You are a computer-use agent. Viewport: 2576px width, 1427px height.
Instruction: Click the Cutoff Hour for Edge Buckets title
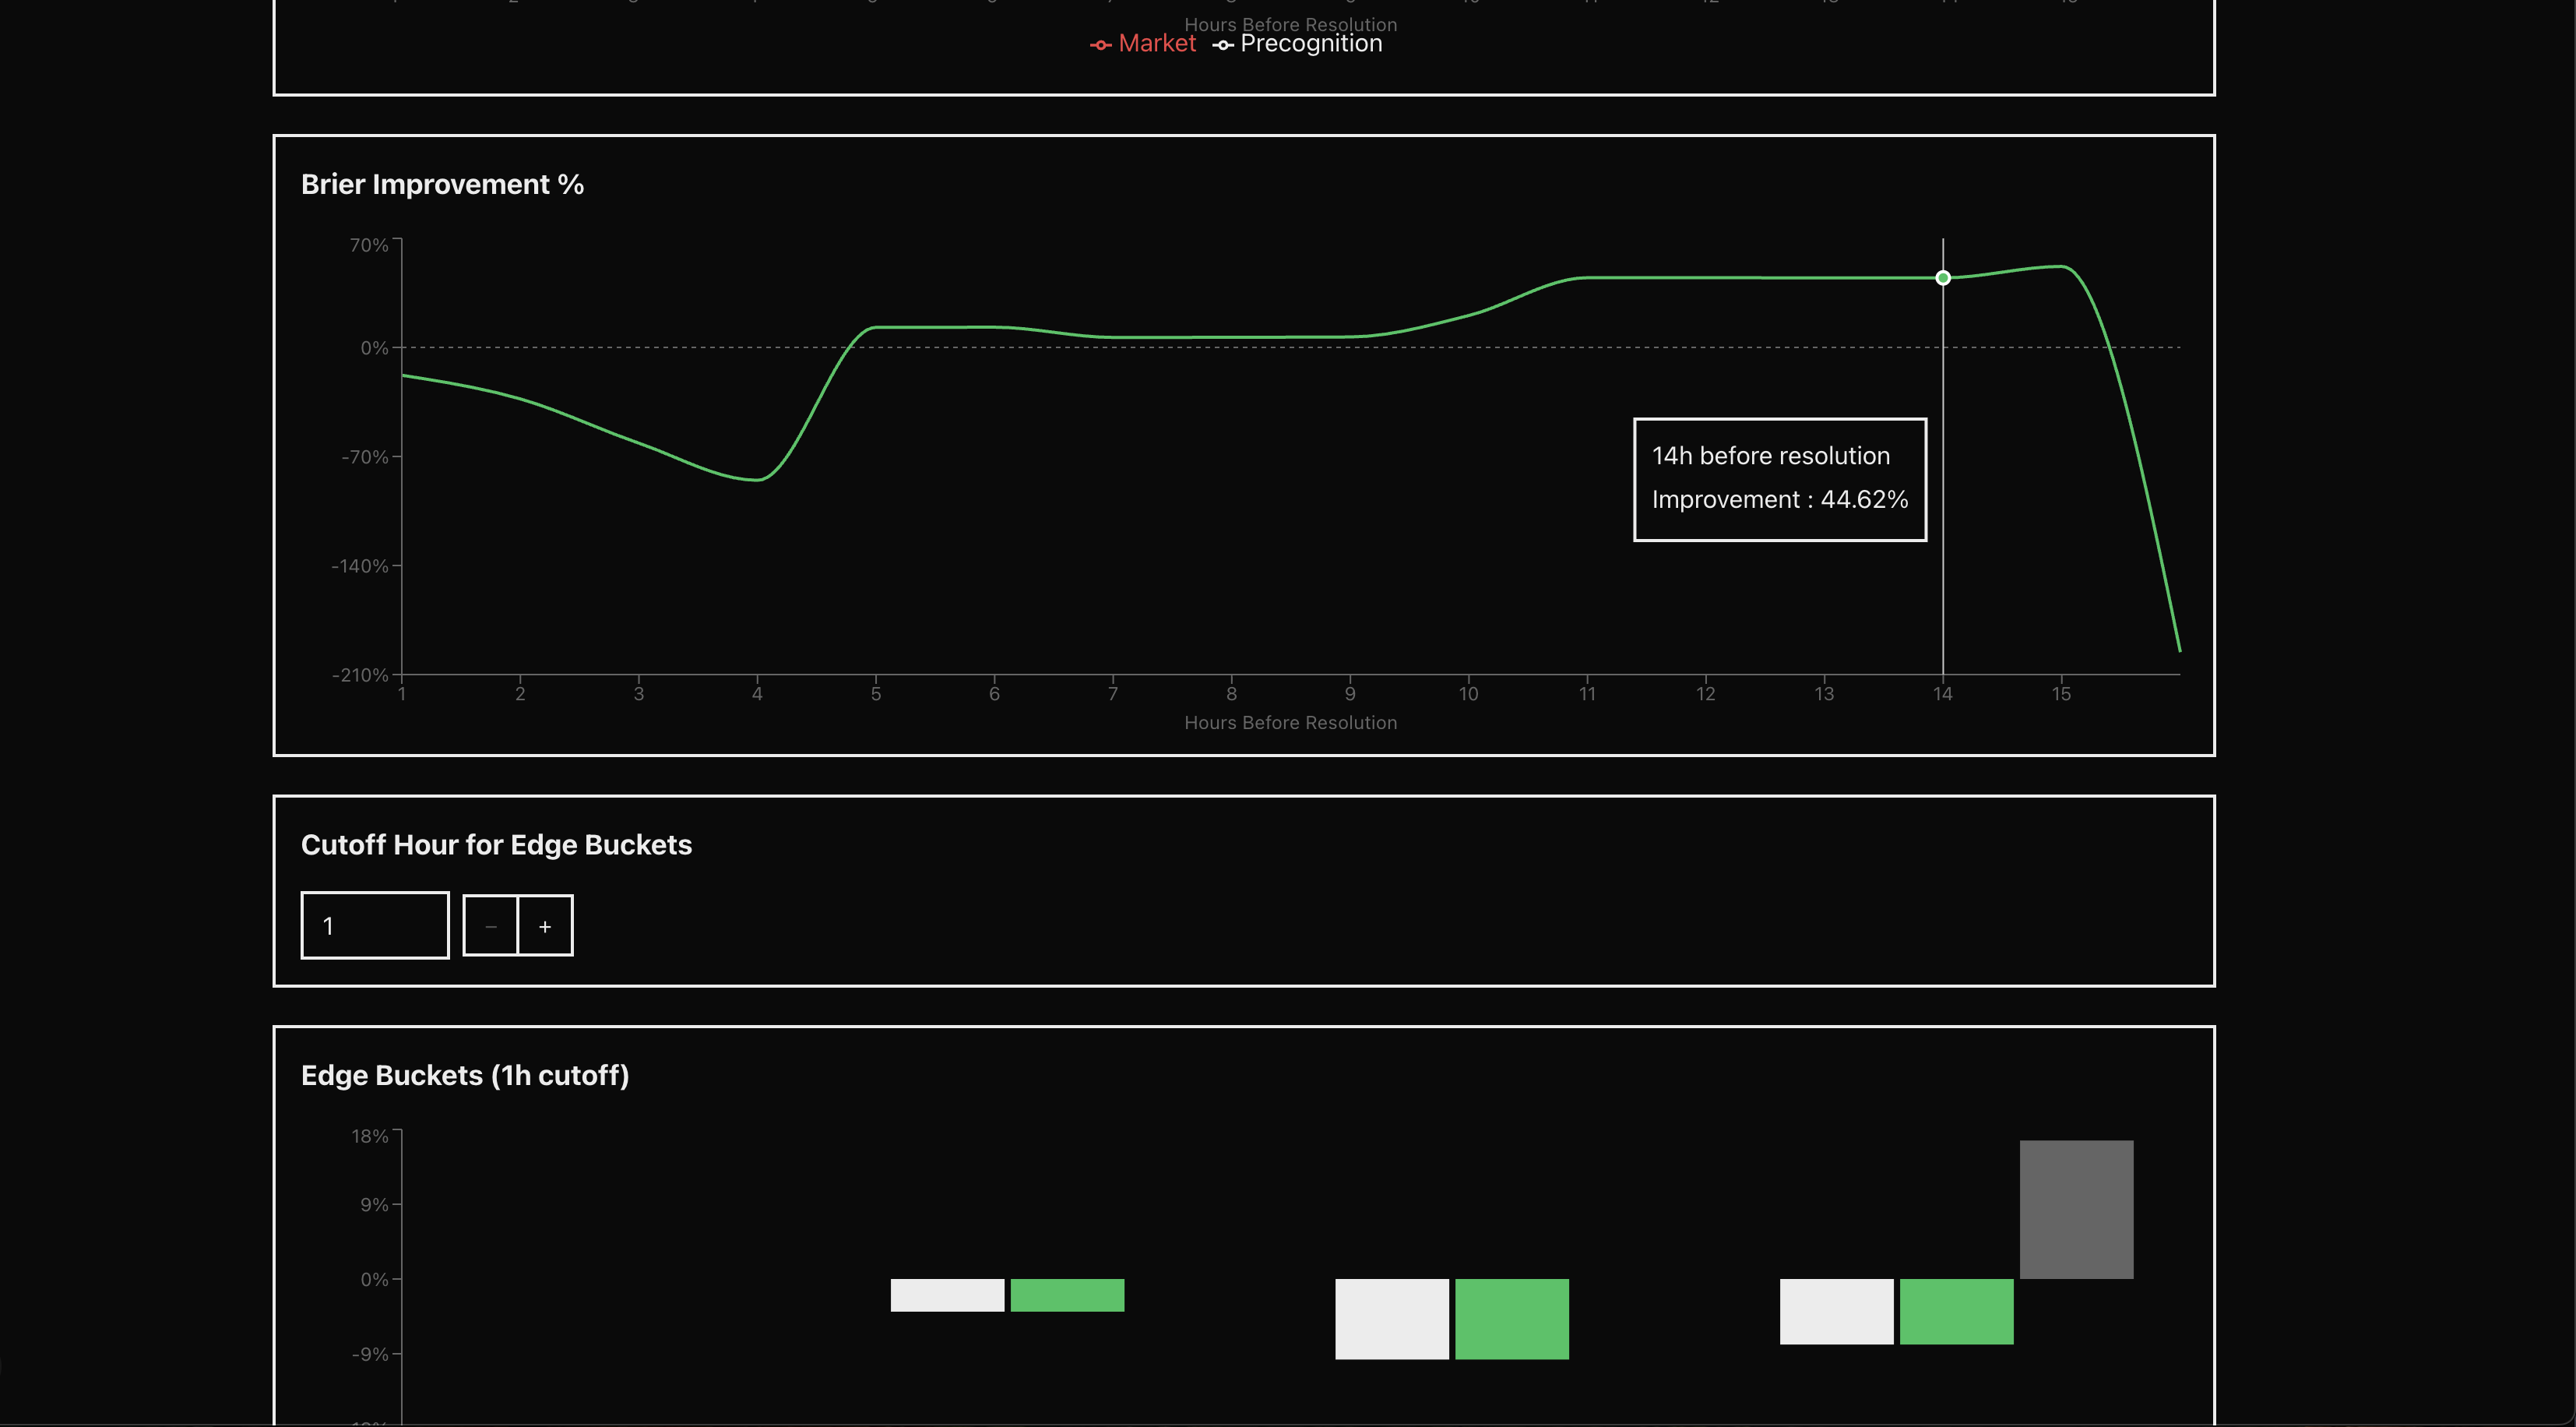(496, 845)
